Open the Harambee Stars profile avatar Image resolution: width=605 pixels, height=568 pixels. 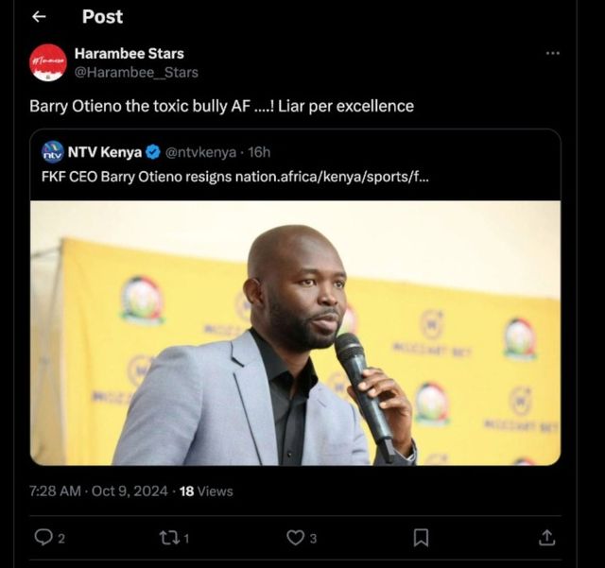click(x=47, y=62)
